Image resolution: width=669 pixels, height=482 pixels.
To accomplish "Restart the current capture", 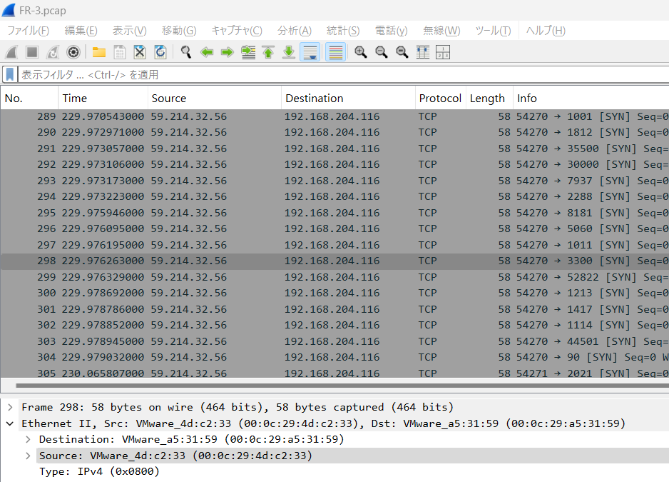I will coord(53,52).
